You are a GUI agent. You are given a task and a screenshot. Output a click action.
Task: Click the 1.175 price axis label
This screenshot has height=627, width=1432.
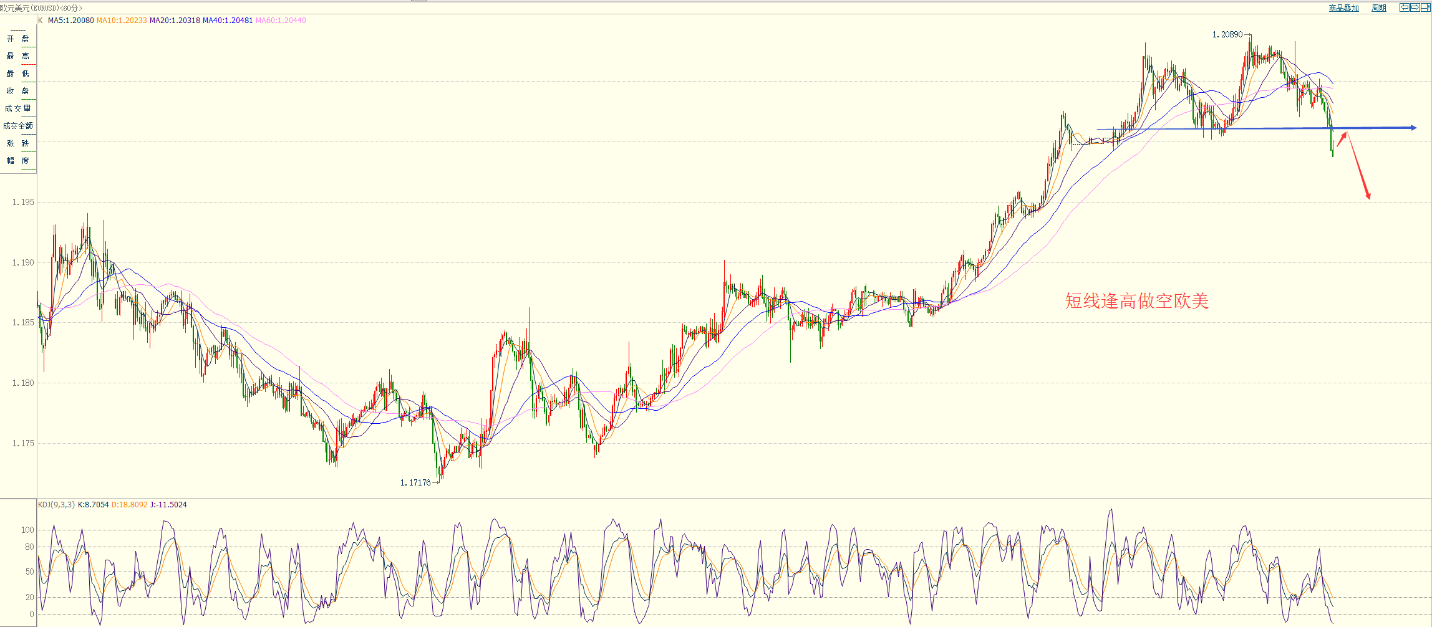23,444
